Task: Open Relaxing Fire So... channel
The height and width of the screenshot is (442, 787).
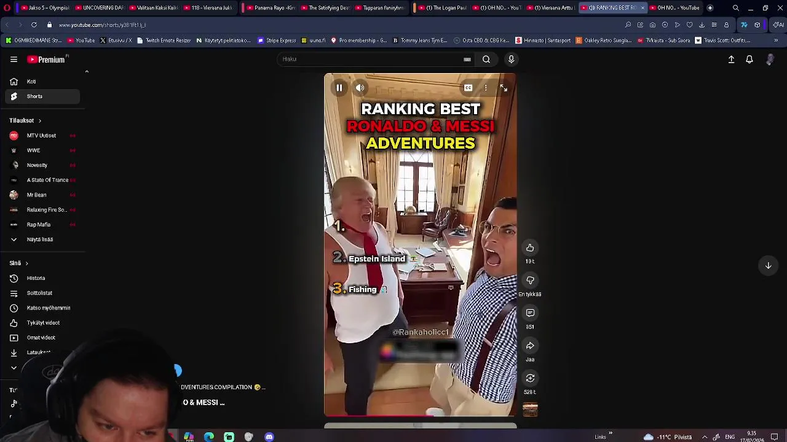Action: (42, 210)
